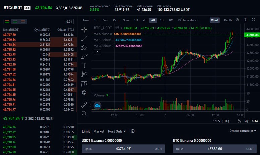Click the MA 30 close 0 indicator legend
The width and height of the screenshot is (260, 155).
[x=118, y=46]
